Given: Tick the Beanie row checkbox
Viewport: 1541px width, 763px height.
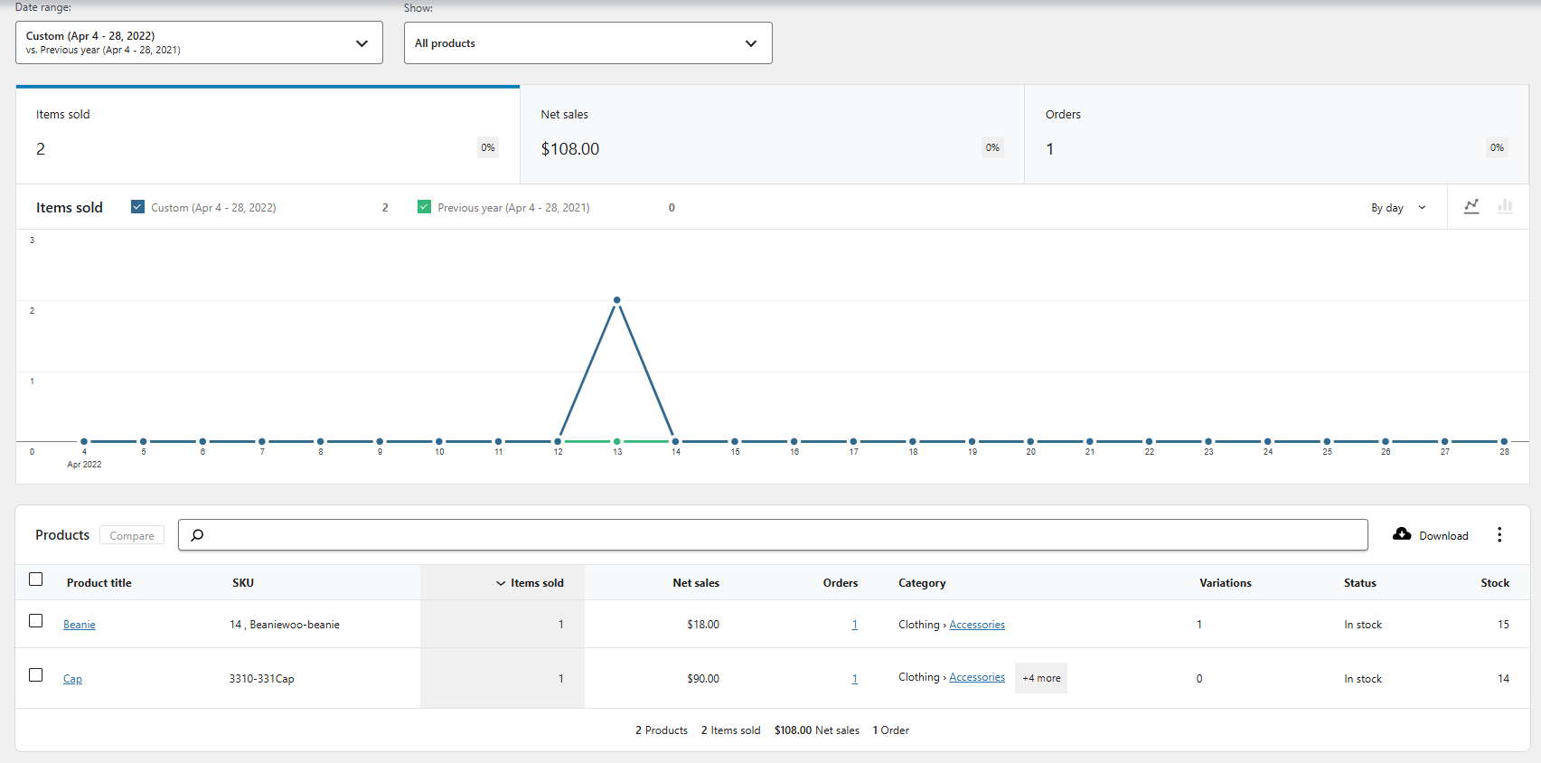Looking at the screenshot, I should pyautogui.click(x=36, y=621).
